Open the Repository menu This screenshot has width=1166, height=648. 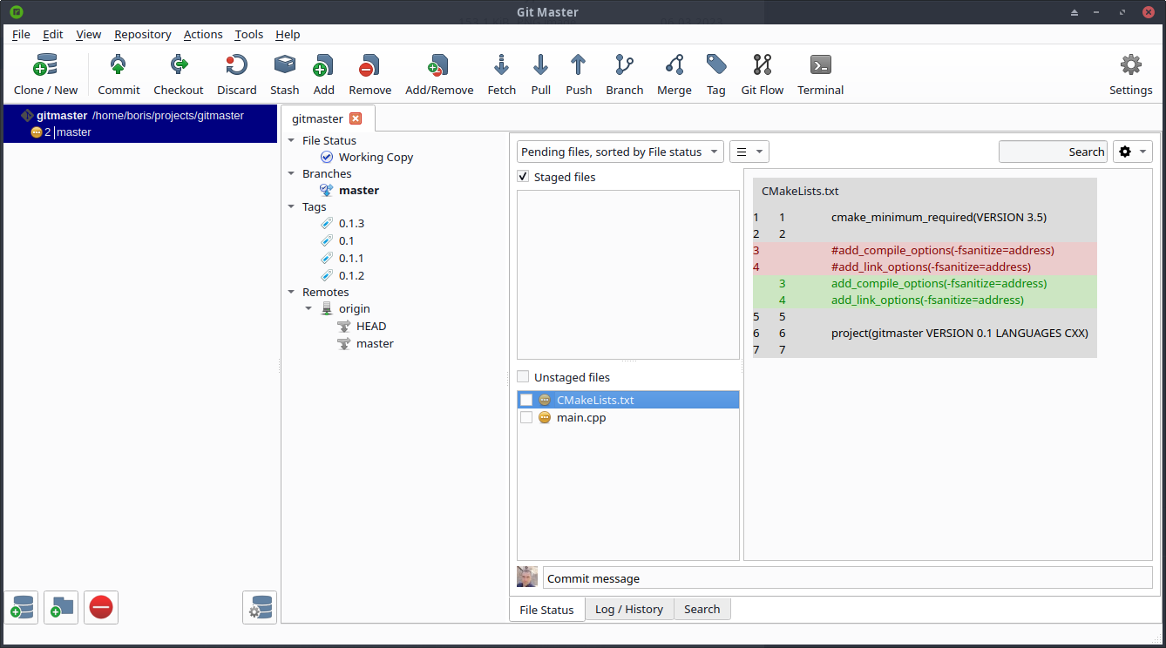[143, 34]
